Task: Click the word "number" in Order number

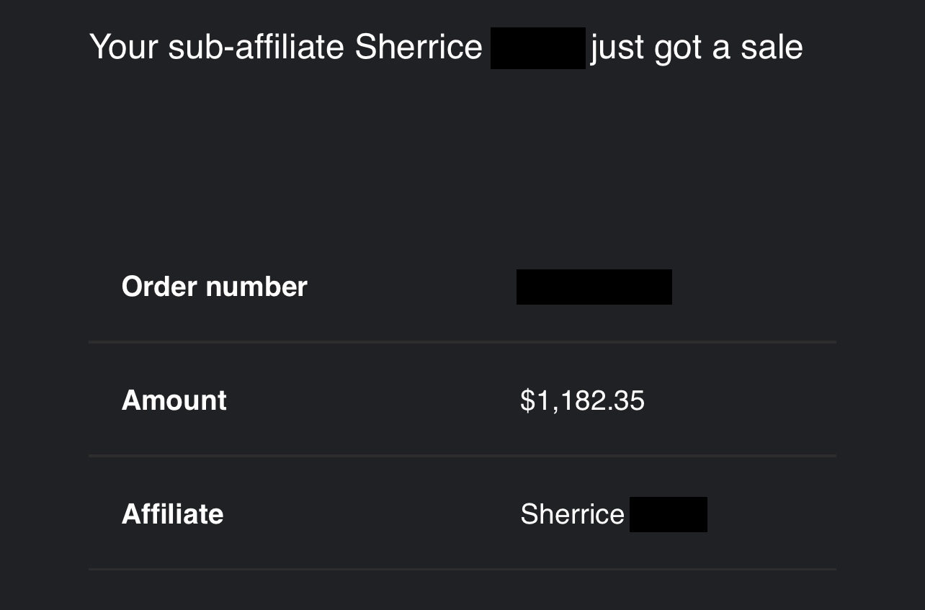Action: coord(256,287)
